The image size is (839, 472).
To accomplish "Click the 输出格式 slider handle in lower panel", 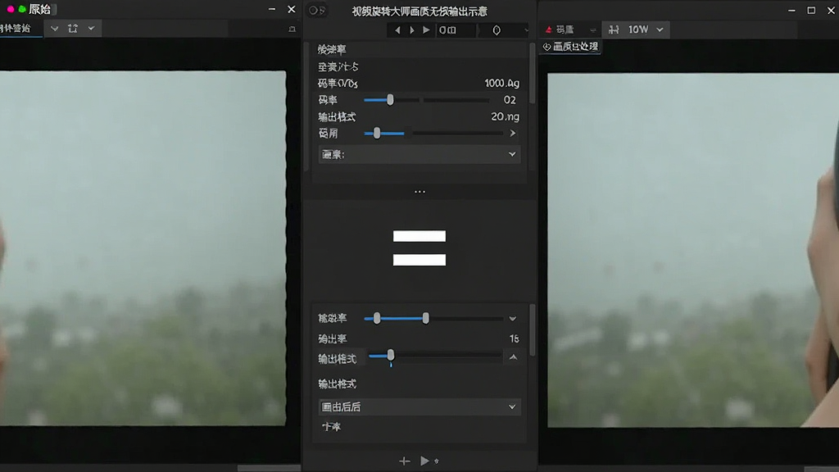I will [x=391, y=355].
